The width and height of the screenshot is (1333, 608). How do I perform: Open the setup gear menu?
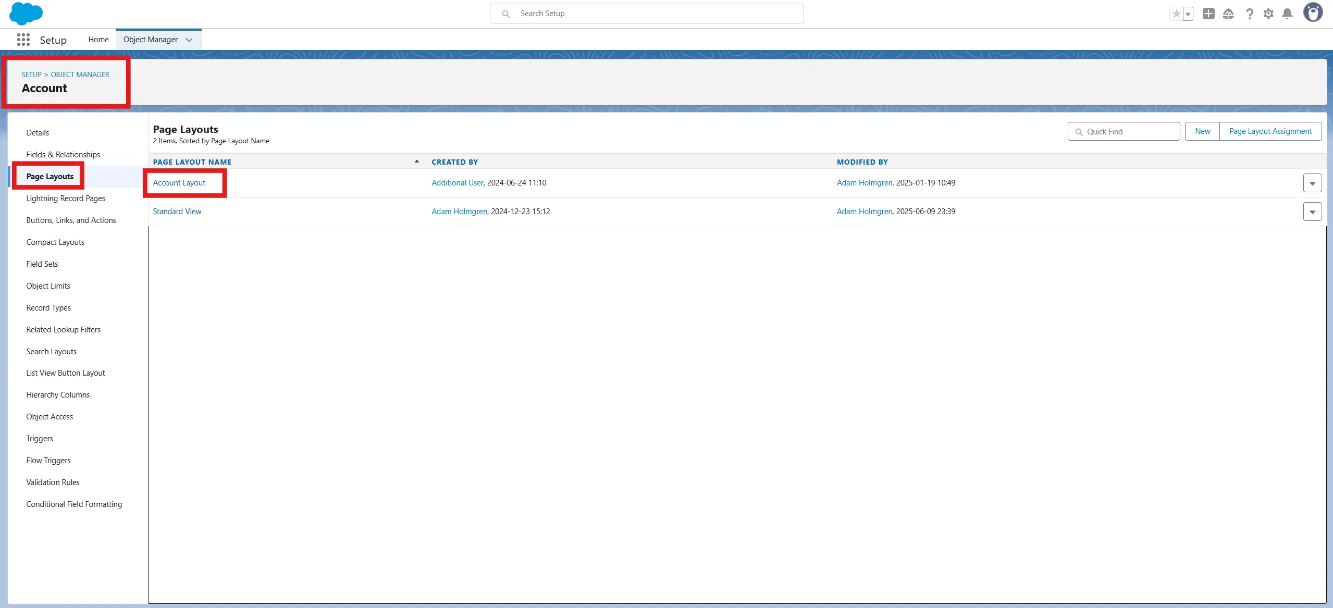coord(1268,14)
